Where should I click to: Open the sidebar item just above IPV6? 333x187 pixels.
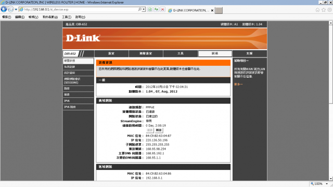coord(78,95)
